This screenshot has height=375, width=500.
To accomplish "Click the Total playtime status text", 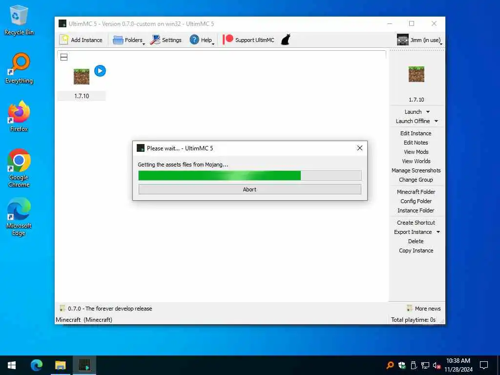I will coord(413,319).
